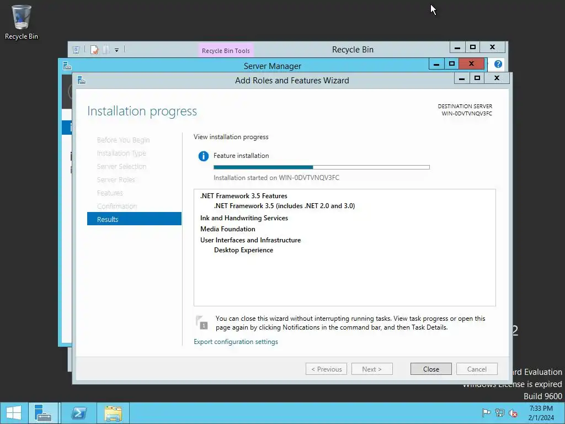
Task: Click the Server Manager title bar icon
Action: pos(67,66)
